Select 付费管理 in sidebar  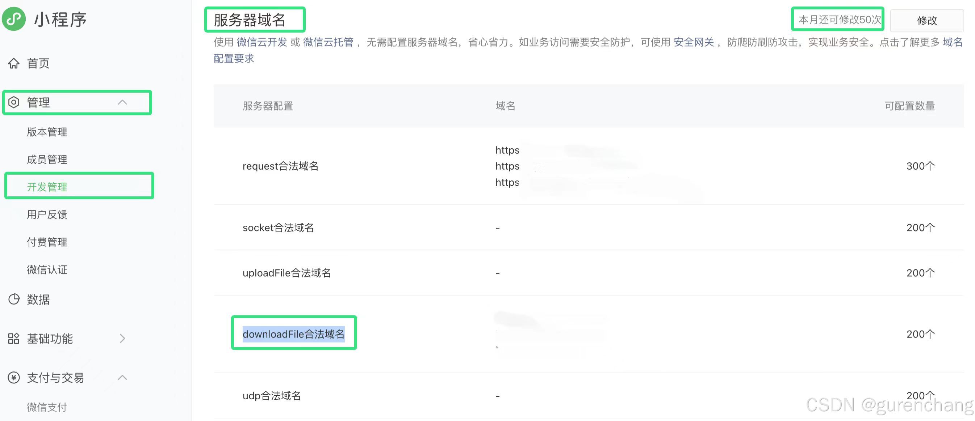click(x=47, y=242)
